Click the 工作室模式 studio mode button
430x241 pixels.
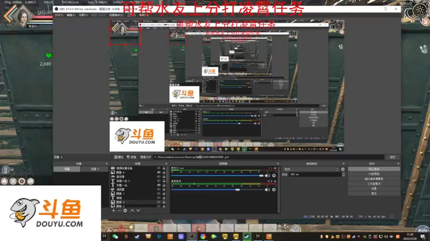(x=374, y=184)
